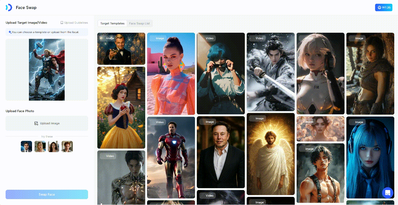
Task: Open the Upload Guidelines link
Action: pos(74,23)
